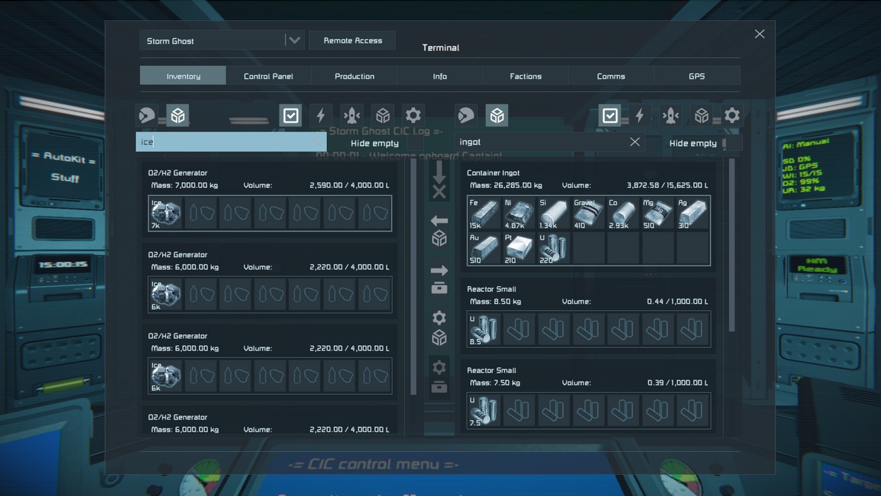The height and width of the screenshot is (496, 881).
Task: Focus the ice search field
Action: (231, 142)
